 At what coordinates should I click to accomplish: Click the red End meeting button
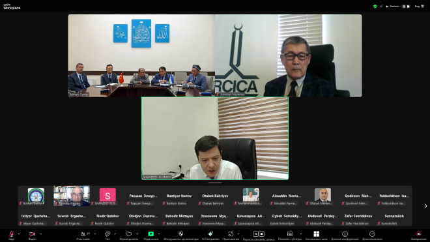click(418, 235)
